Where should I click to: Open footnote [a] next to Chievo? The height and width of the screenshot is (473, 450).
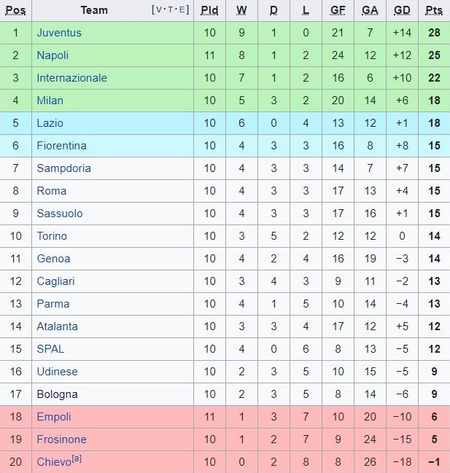tap(74, 459)
